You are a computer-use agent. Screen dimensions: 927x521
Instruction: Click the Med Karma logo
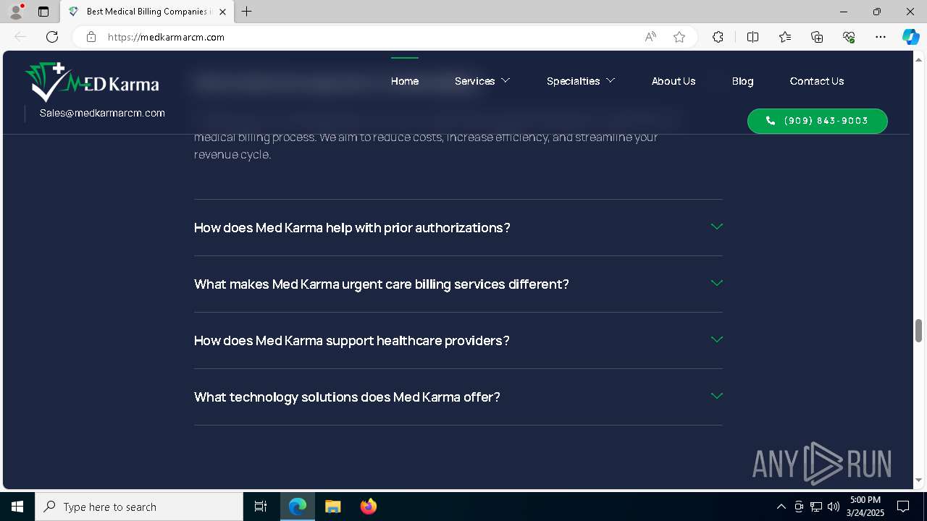[x=92, y=82]
